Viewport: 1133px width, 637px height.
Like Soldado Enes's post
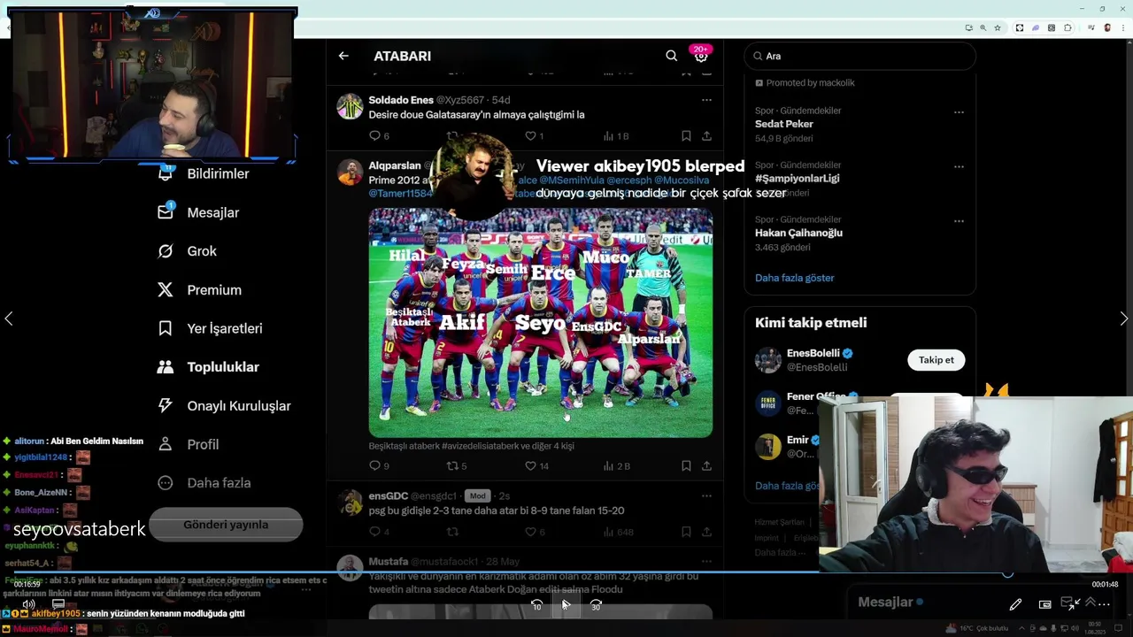click(x=531, y=135)
